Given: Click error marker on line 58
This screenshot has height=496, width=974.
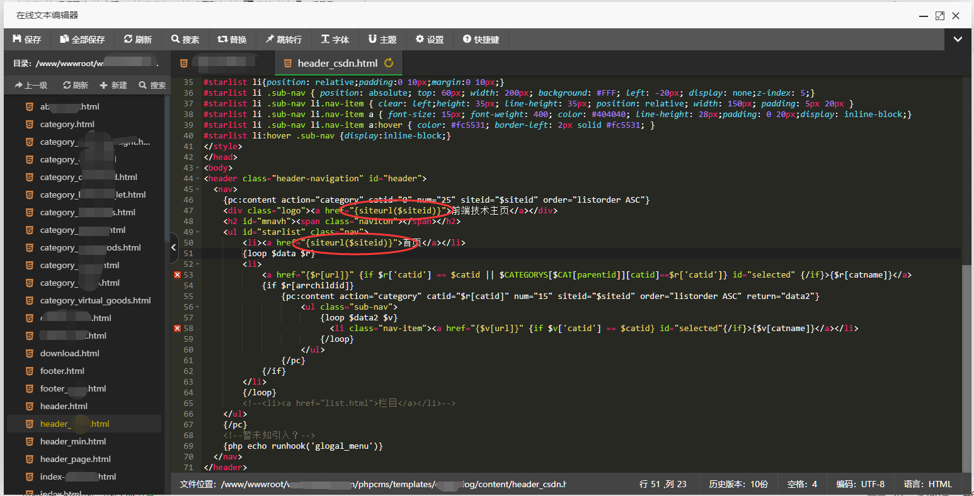Looking at the screenshot, I should (177, 329).
